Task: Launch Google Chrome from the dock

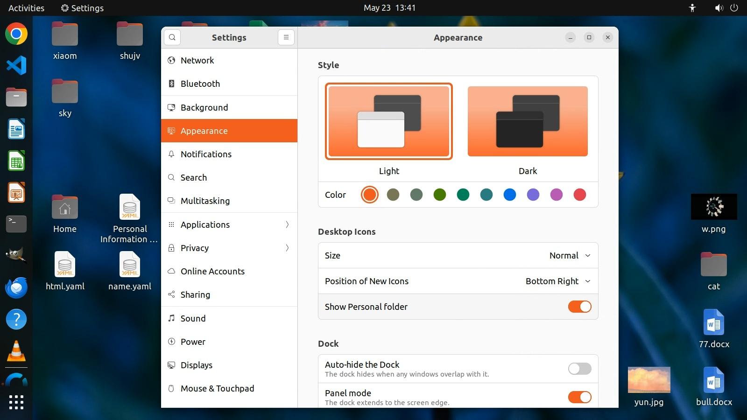Action: point(16,34)
